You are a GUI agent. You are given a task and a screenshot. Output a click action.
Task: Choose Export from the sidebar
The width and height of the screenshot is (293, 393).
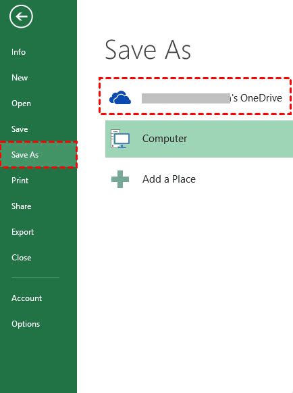pyautogui.click(x=22, y=232)
